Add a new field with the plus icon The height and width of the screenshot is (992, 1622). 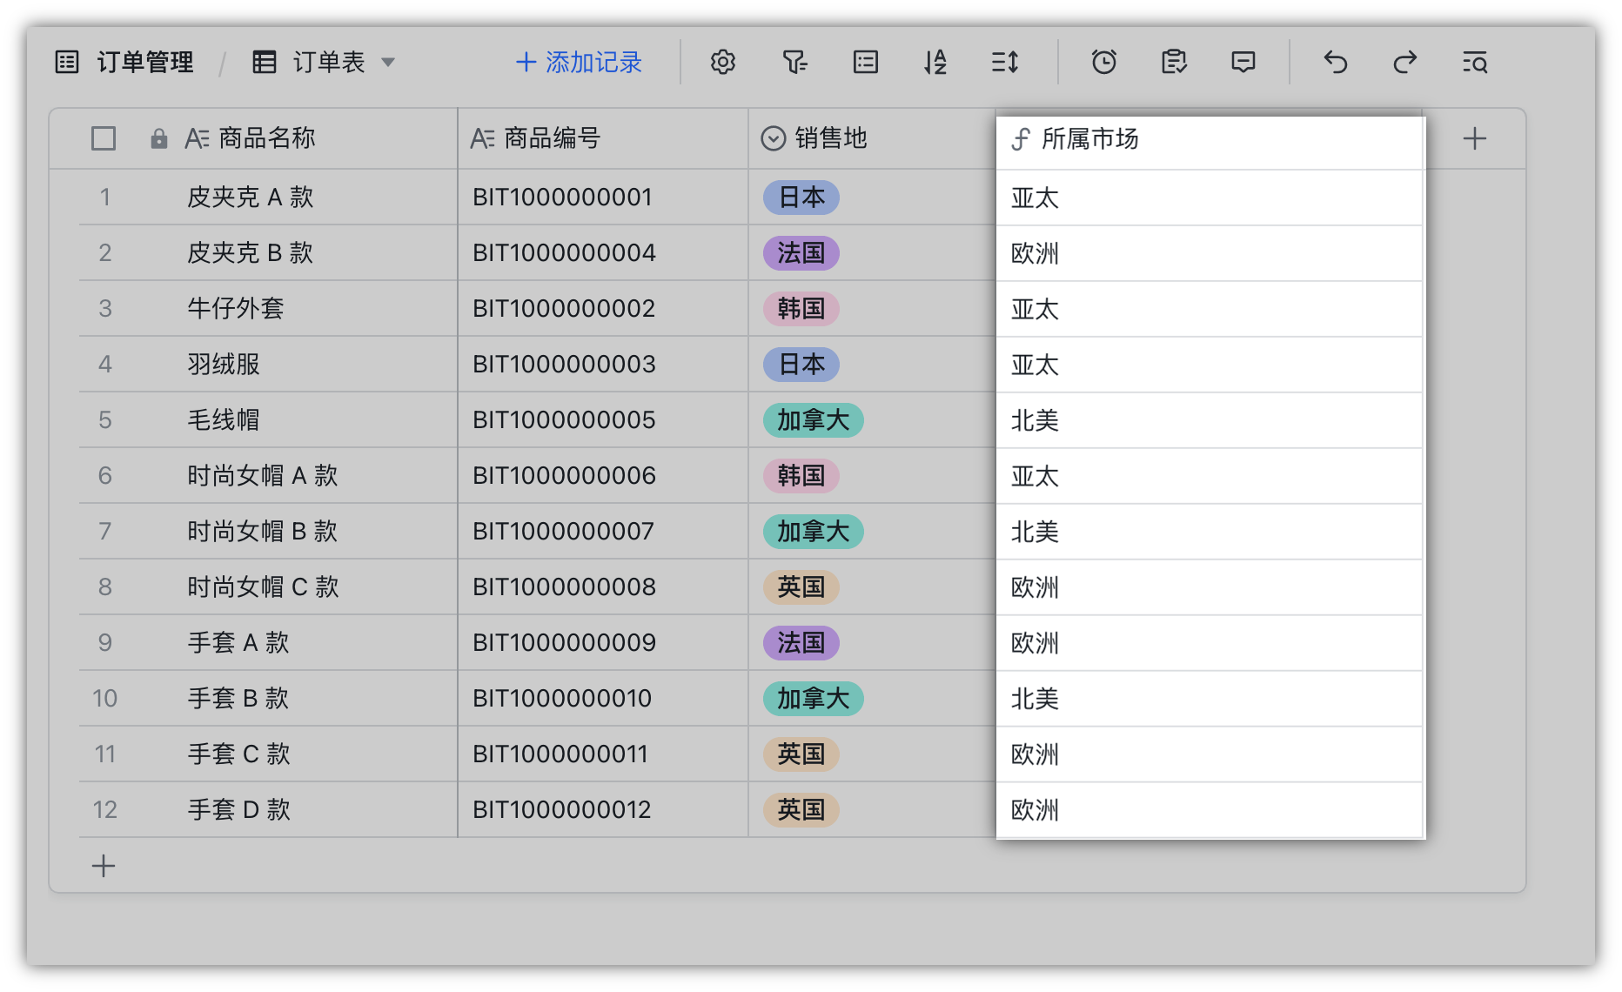tap(1476, 137)
